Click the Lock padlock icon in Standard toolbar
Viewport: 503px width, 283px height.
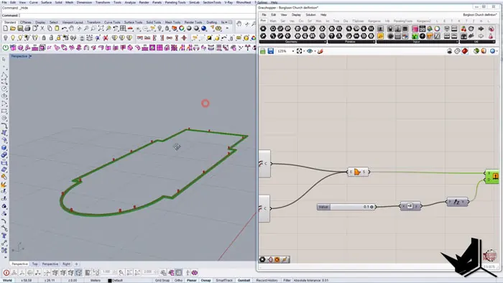[167, 29]
